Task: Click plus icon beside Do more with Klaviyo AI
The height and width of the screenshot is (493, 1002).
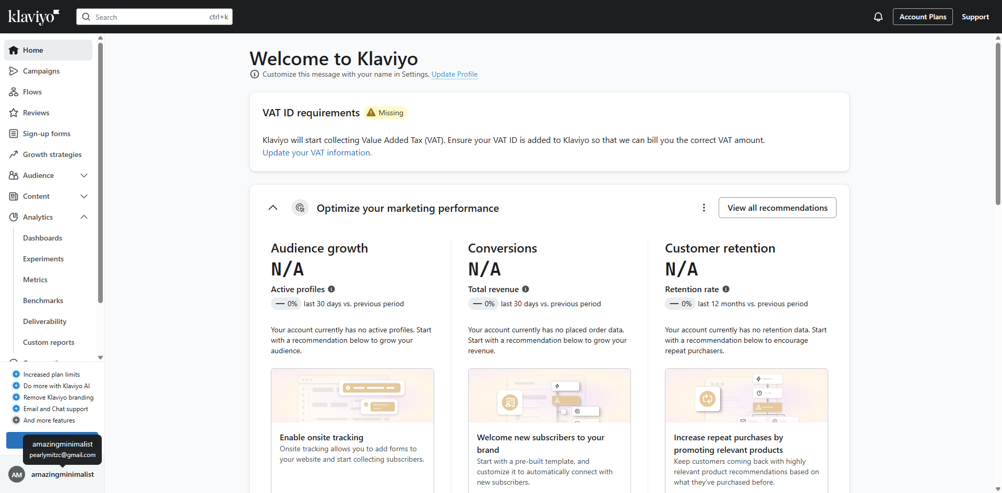Action: coord(16,386)
